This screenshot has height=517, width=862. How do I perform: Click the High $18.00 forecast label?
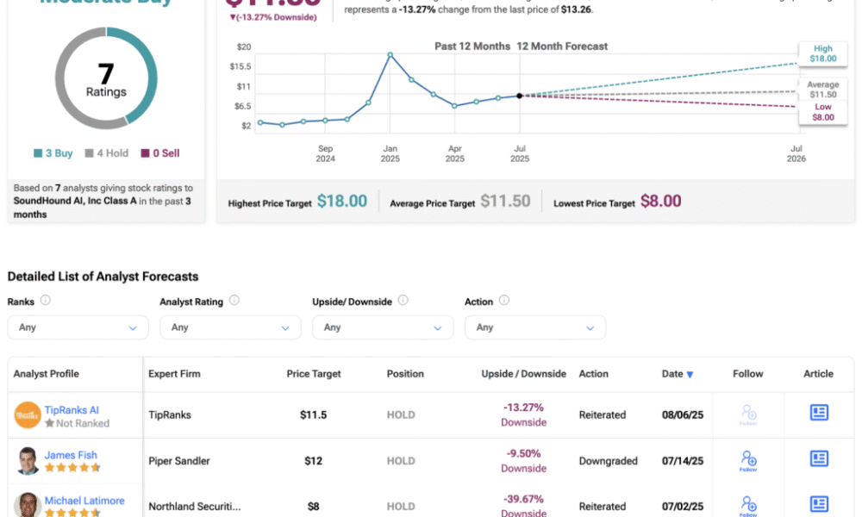point(822,53)
